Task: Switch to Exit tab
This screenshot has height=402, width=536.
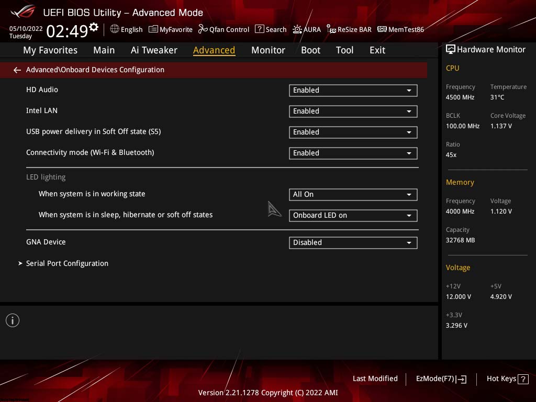Action: 377,50
